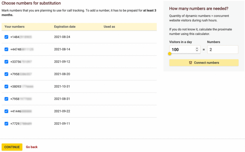Uncheck the +44748 number checkbox
245x152 pixels.
click(6, 49)
